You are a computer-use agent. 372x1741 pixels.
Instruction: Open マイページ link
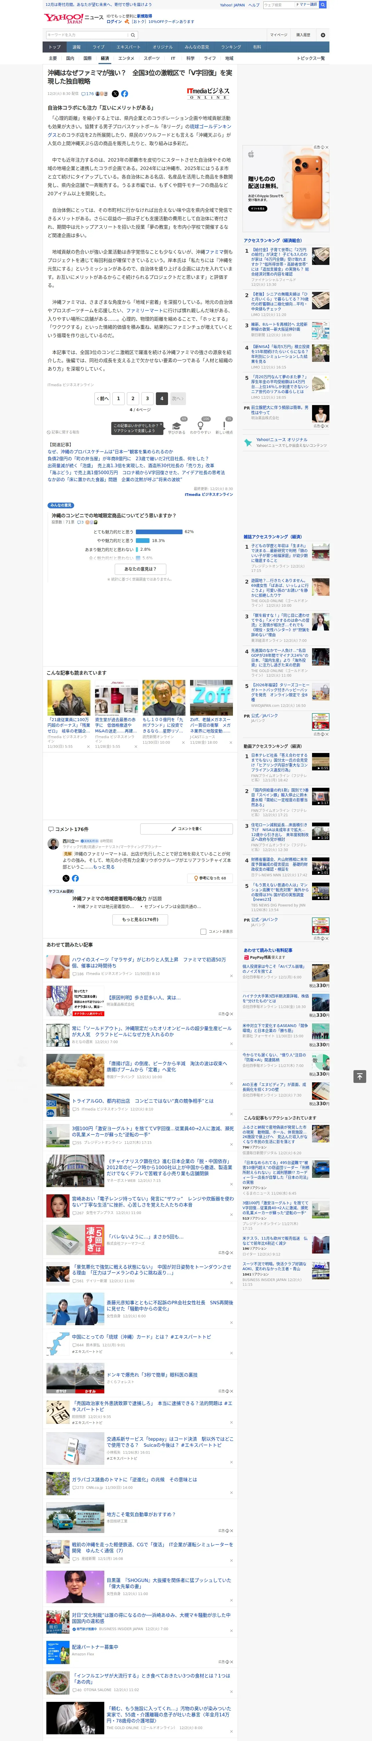click(279, 35)
